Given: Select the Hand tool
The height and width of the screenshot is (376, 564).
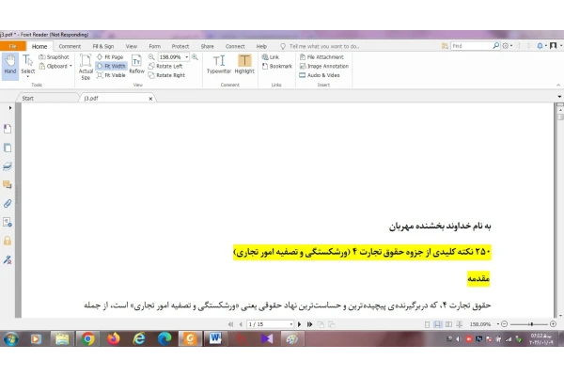Looking at the screenshot, I should coord(10,65).
